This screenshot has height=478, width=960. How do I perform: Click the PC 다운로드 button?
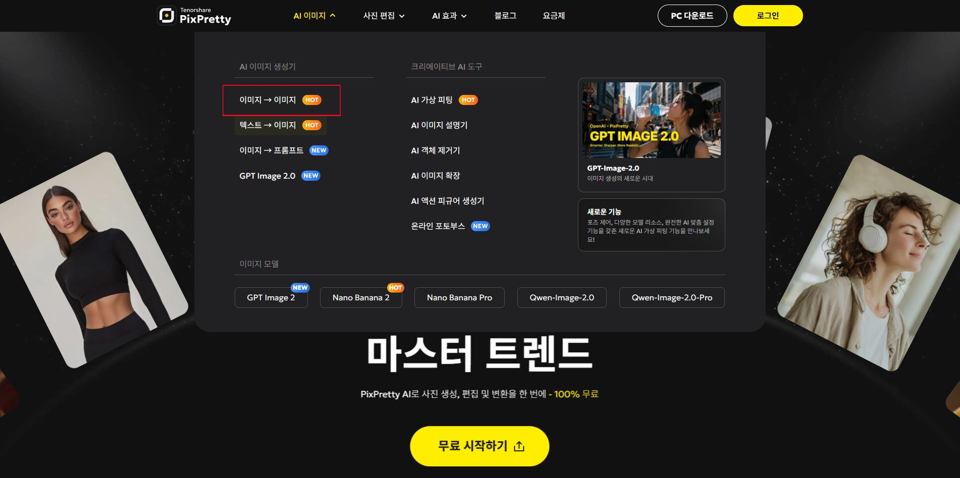(x=692, y=16)
